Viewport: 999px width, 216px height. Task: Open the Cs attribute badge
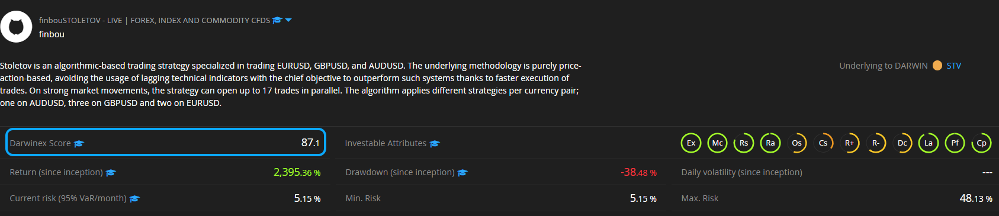pyautogui.click(x=823, y=143)
